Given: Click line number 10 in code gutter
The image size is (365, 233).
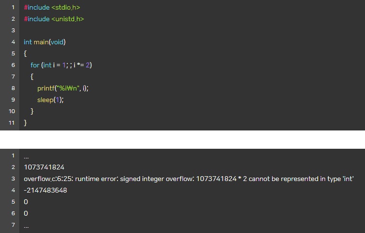Looking at the screenshot, I should (12, 111).
